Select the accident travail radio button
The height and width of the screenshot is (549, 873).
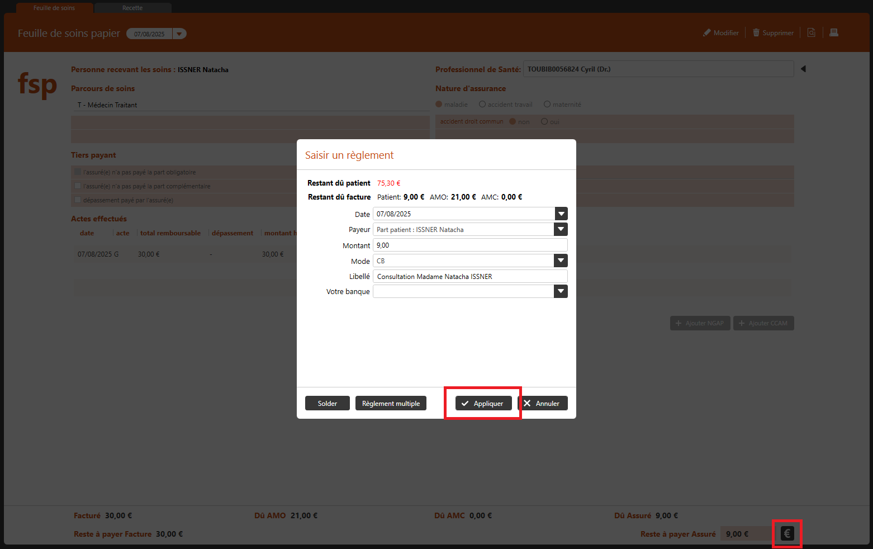(482, 105)
